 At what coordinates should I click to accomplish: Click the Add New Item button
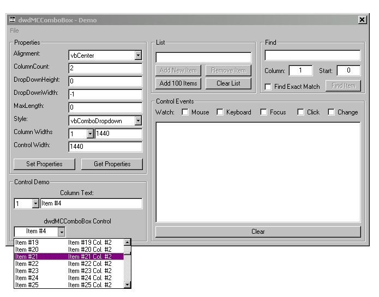pos(178,70)
